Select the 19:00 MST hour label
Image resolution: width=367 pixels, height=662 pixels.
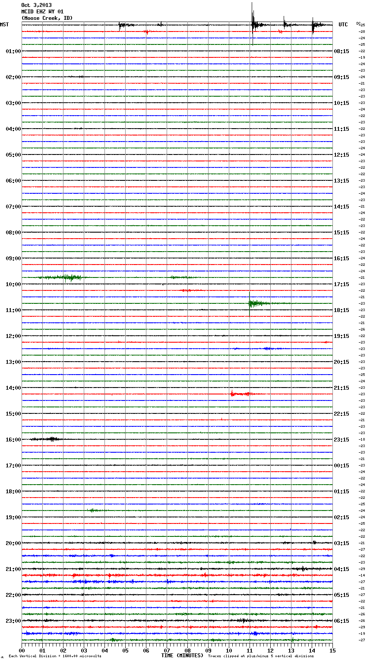click(13, 517)
